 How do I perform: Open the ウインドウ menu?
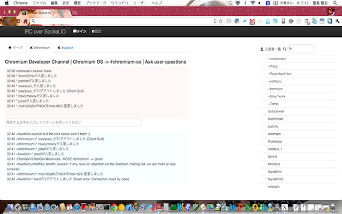click(120, 3)
